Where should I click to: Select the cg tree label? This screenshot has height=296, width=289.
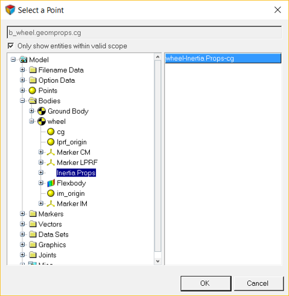60,132
